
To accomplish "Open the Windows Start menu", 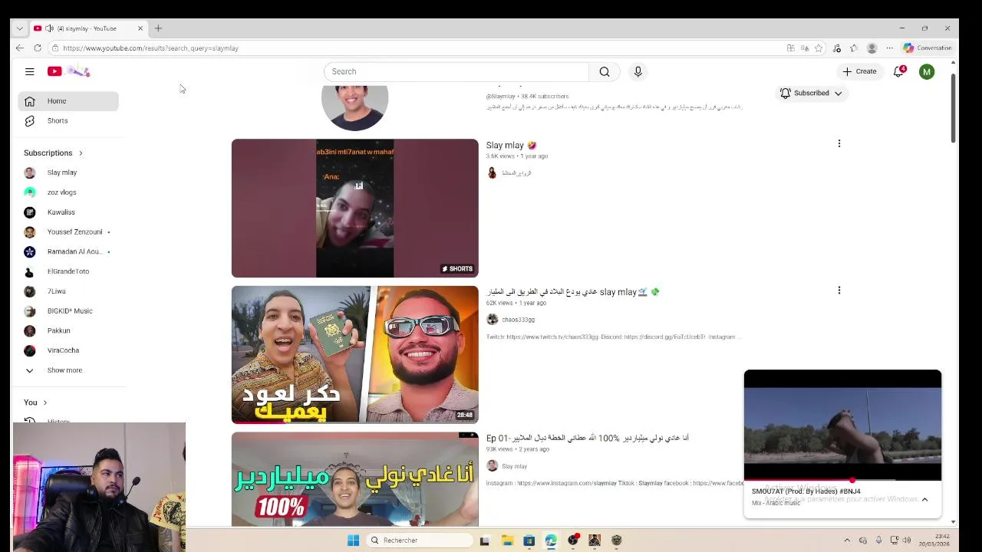I will [x=353, y=540].
